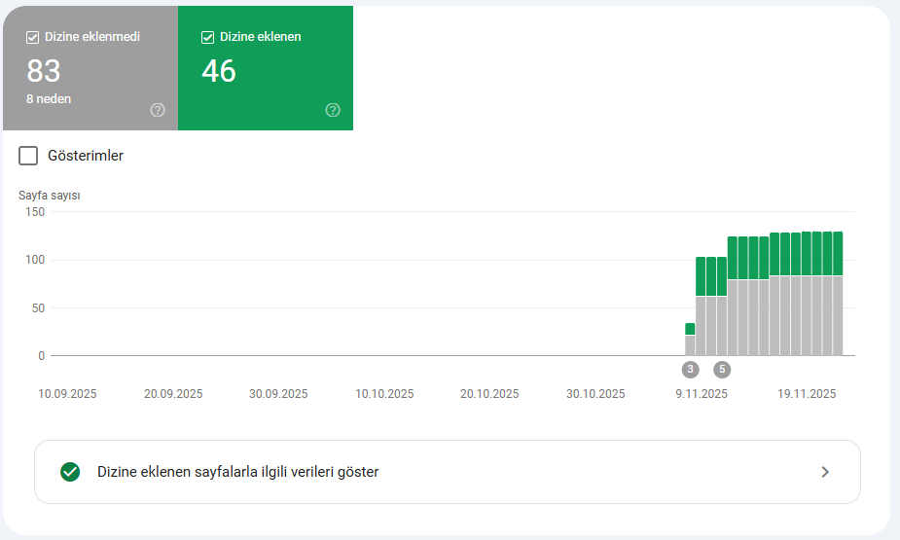Click the 9.11.2025 date axis label
This screenshot has width=900, height=540.
click(702, 394)
